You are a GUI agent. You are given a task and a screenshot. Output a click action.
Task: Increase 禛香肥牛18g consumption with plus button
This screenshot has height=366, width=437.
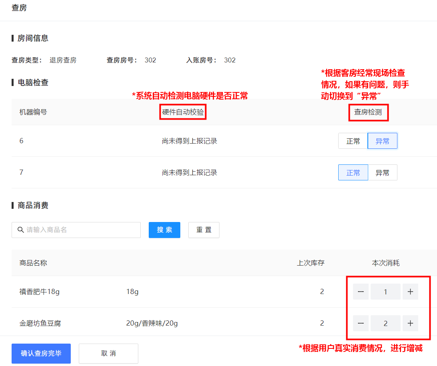tap(410, 292)
